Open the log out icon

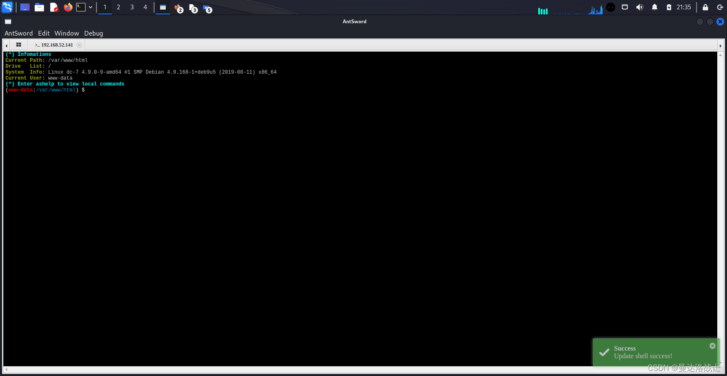click(x=720, y=7)
